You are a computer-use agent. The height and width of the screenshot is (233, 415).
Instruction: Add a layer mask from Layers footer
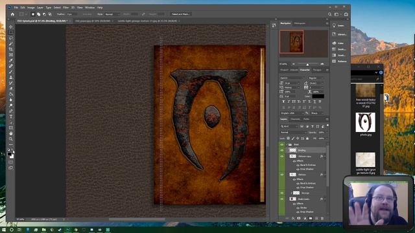coord(299,219)
